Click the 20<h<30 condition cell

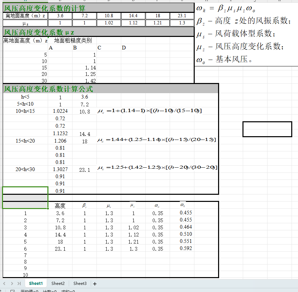tap(25, 169)
